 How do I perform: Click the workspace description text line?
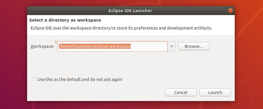pos(121,28)
